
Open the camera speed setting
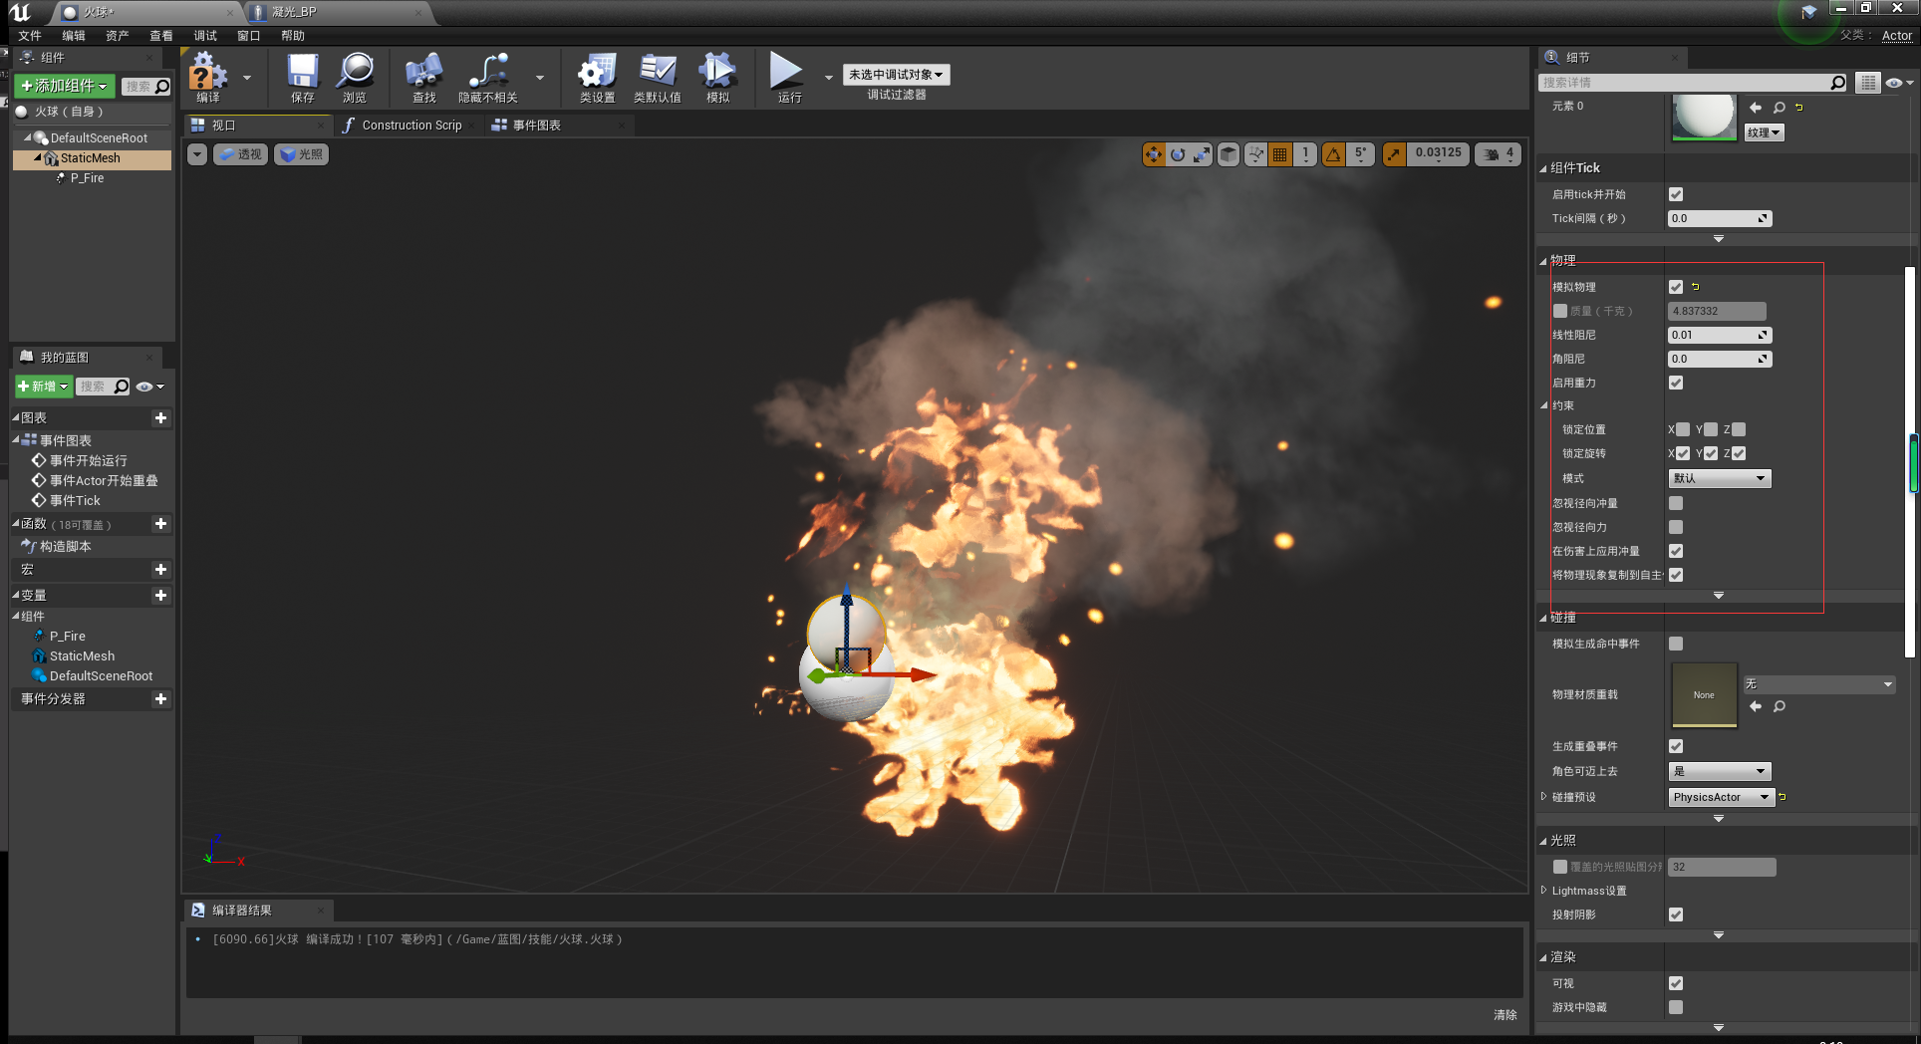pos(1498,154)
